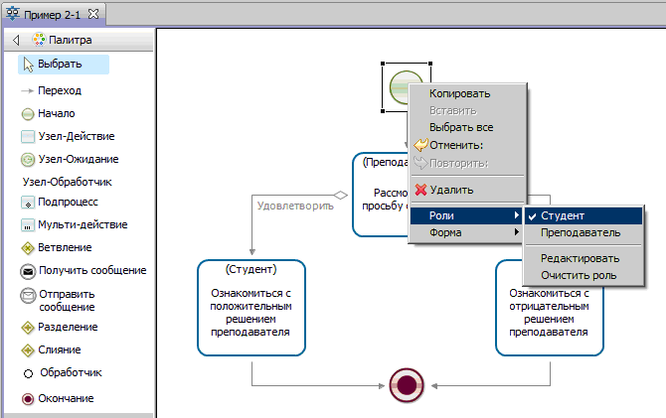Viewport: 666px width, 418px height.
Task: Assign the Преподаватель role
Action: coord(580,233)
